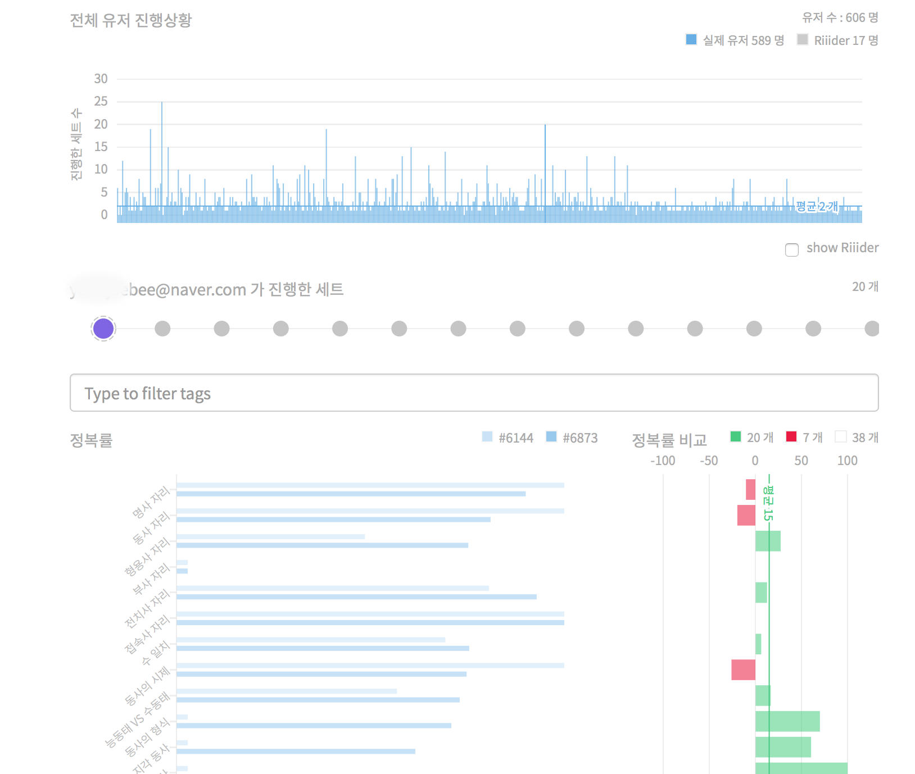Toggle the #6873 legend swatch
The height and width of the screenshot is (774, 915).
pyautogui.click(x=551, y=436)
